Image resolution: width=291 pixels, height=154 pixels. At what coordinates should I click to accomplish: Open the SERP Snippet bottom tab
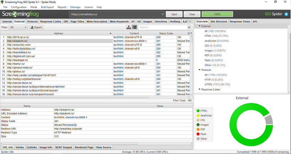click(63, 147)
